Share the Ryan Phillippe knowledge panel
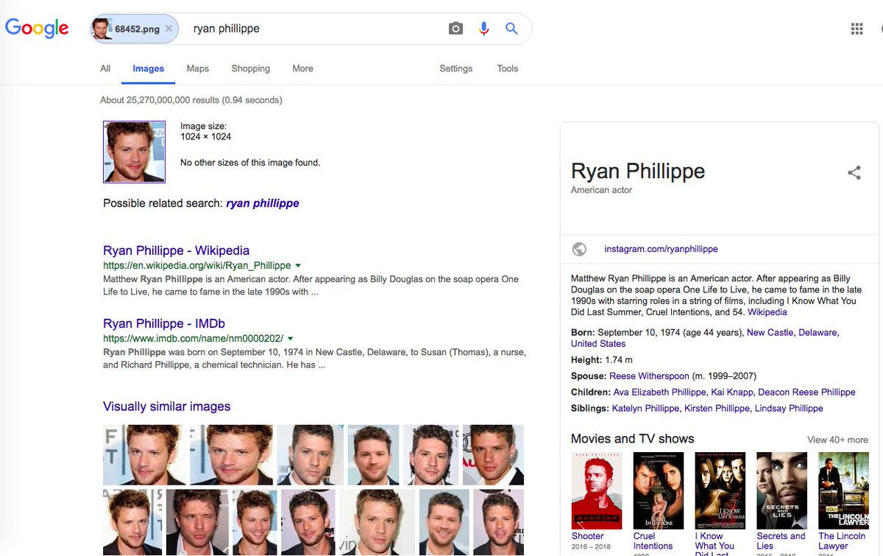Image resolution: width=883 pixels, height=556 pixels. [854, 173]
